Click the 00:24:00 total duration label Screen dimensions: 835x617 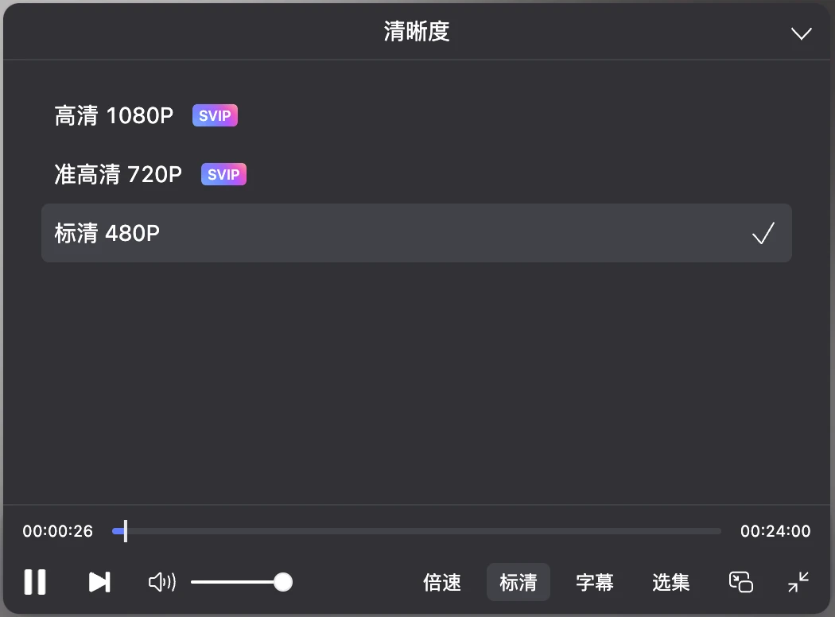pos(775,531)
